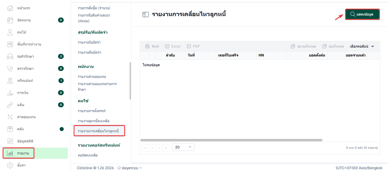Click the expand-all plus icon
This screenshot has height=171, width=388.
[x=293, y=46]
